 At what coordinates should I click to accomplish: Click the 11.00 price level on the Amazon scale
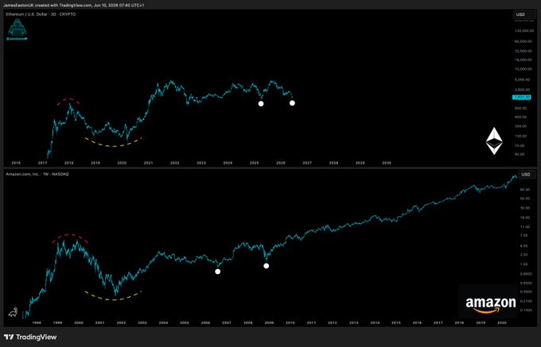524,227
